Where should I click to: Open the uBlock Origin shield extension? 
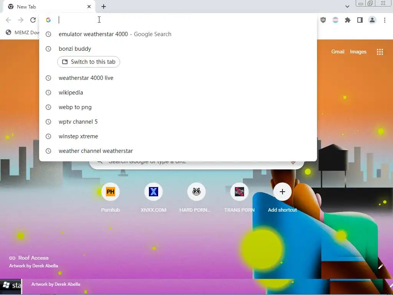pyautogui.click(x=323, y=20)
